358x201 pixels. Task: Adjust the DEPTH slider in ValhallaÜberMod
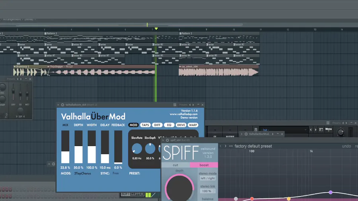pos(78,147)
